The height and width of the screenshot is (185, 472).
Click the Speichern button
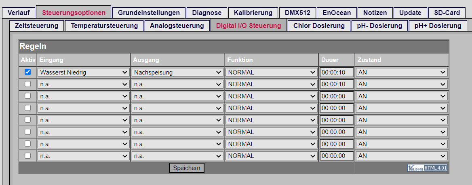[187, 168]
